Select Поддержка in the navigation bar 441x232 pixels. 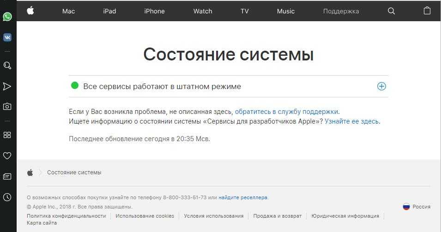click(341, 11)
